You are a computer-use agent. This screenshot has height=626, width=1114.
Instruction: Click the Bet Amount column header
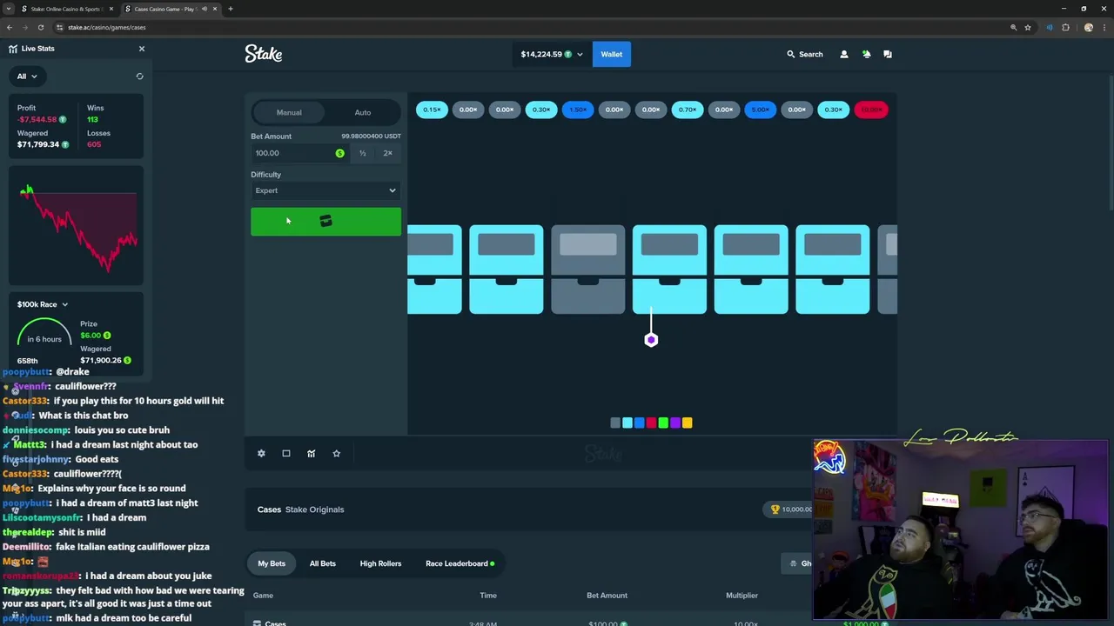[607, 596]
